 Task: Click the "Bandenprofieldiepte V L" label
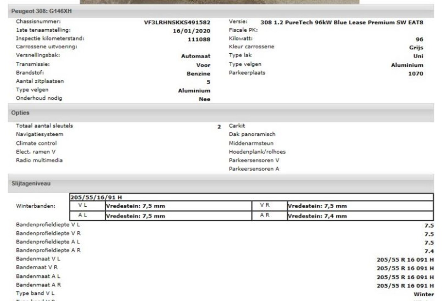click(48, 224)
